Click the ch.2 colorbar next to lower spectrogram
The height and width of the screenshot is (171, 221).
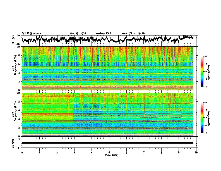point(202,118)
